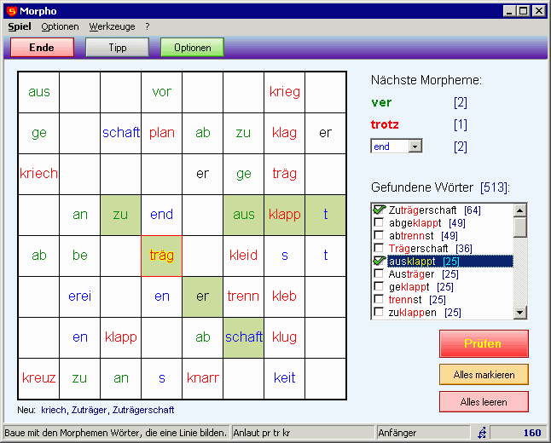This screenshot has height=443, width=551.
Task: Check the Austräger word checkbox
Action: tap(379, 273)
